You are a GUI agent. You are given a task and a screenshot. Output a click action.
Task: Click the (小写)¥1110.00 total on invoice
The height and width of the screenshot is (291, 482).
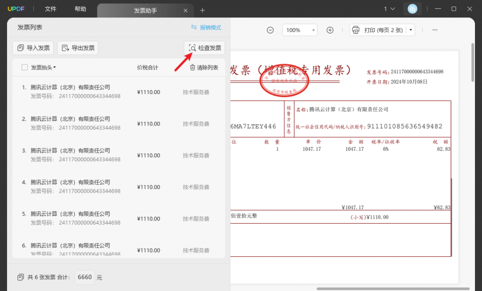[x=369, y=217]
